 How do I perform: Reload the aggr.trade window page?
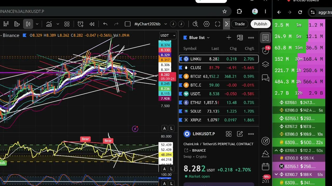pos(300,12)
